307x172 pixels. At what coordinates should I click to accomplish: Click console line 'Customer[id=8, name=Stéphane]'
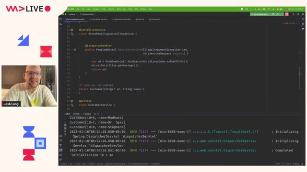coord(97,127)
